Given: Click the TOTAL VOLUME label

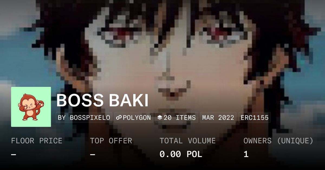Looking at the screenshot, I should [187, 141].
